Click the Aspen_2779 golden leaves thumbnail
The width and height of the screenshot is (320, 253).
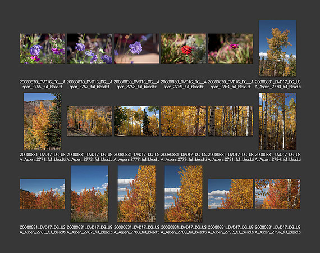[184, 121]
